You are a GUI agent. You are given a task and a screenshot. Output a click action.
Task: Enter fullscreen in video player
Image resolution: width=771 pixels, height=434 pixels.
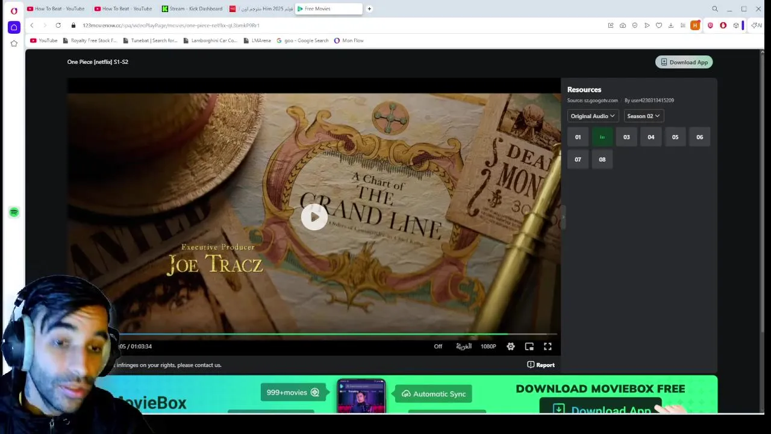click(x=548, y=347)
